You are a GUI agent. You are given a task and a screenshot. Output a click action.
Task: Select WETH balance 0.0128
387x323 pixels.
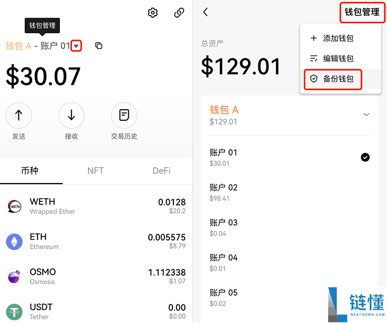pos(172,202)
